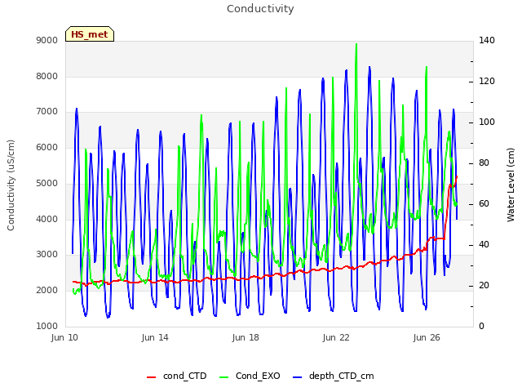522x392 pixels.
Task: Click the Conductivity chart title
Action: (260, 9)
